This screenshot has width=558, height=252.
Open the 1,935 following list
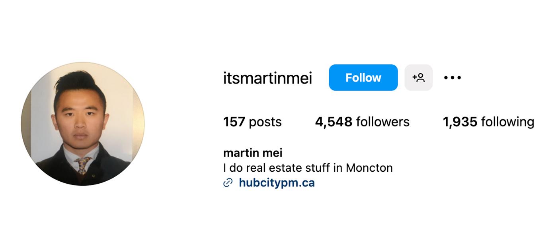coord(488,122)
